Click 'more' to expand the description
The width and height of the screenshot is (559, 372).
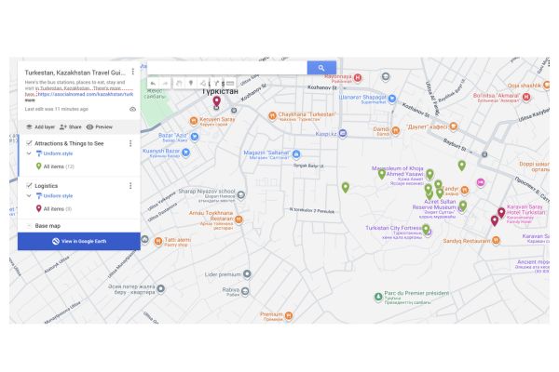30,100
